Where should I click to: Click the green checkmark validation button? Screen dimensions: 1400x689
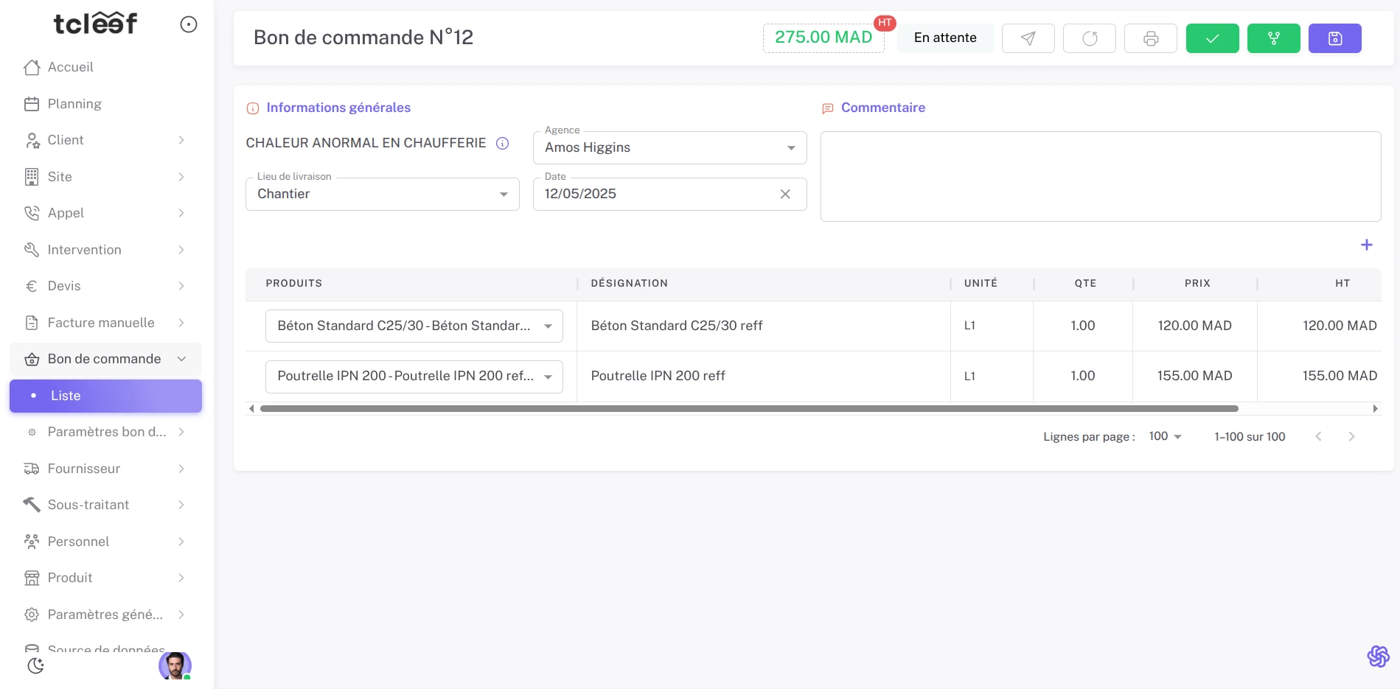(x=1212, y=38)
